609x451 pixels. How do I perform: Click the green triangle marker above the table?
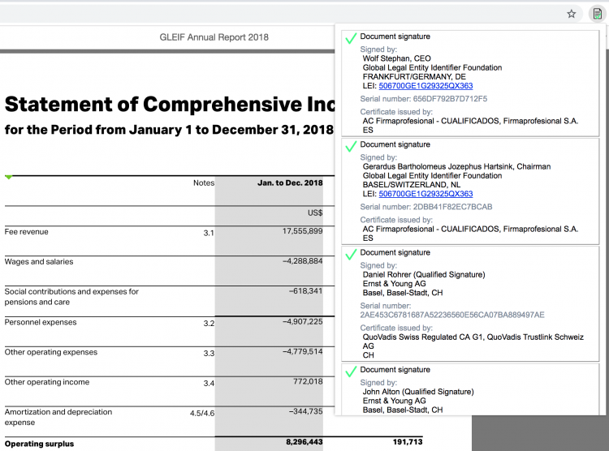click(9, 176)
